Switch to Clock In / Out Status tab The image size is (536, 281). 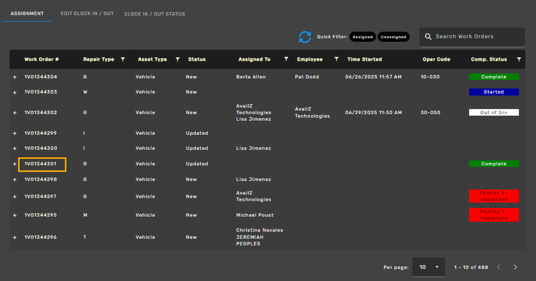tap(154, 14)
